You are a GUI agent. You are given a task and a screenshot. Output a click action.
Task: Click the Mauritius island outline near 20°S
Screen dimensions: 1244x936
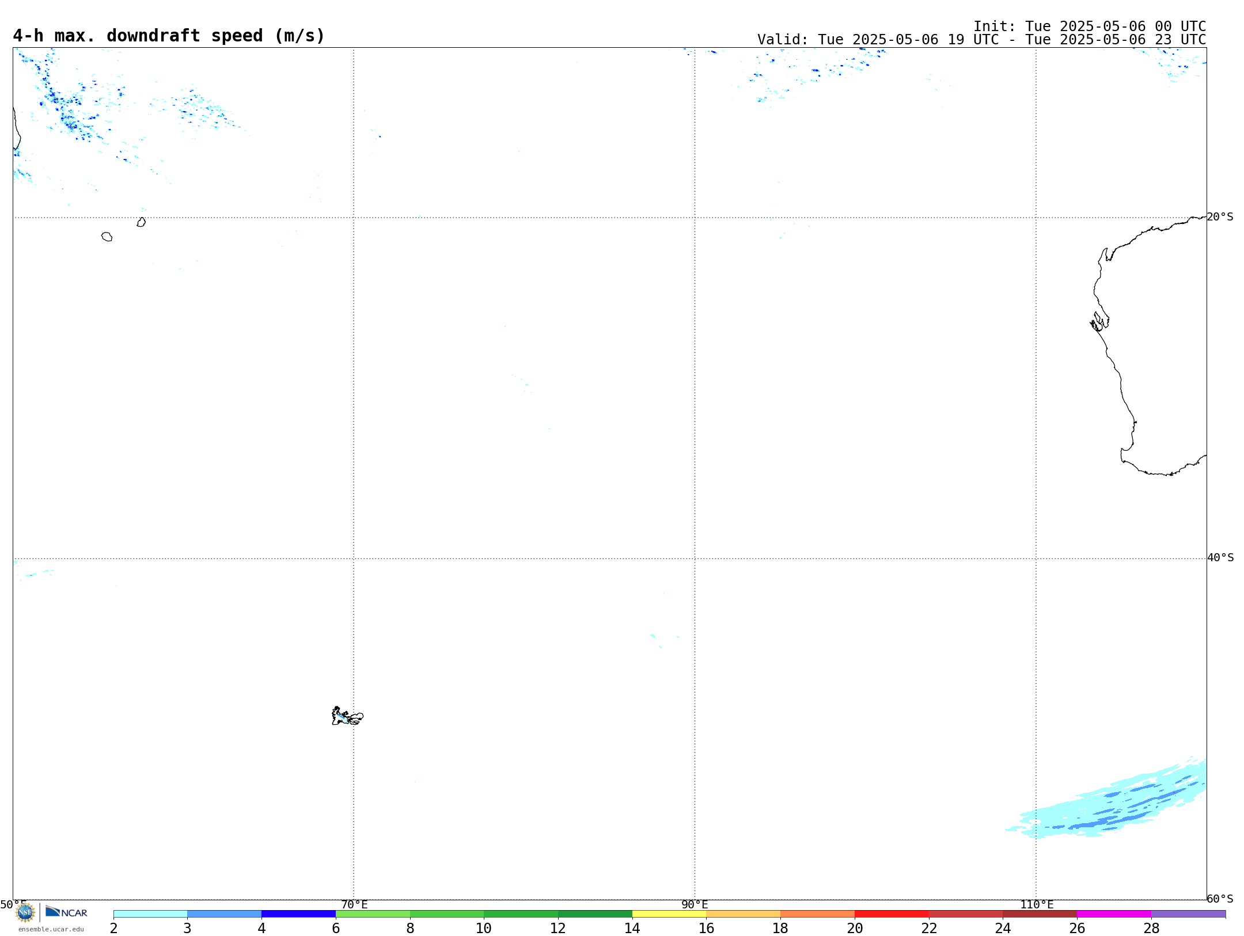141,222
